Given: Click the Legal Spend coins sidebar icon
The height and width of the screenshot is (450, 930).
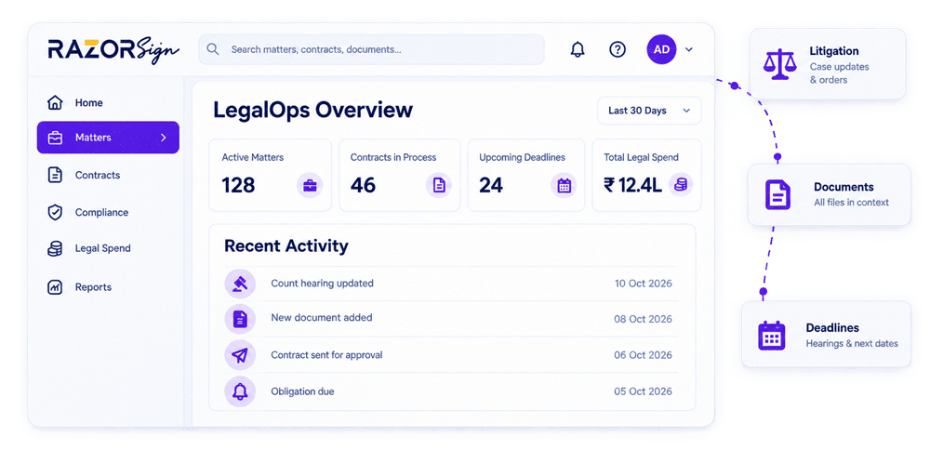Looking at the screenshot, I should (55, 248).
